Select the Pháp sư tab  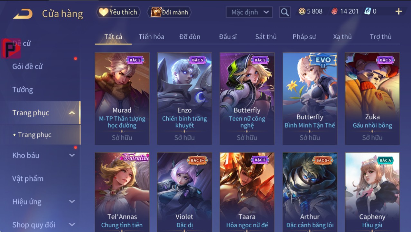click(304, 37)
